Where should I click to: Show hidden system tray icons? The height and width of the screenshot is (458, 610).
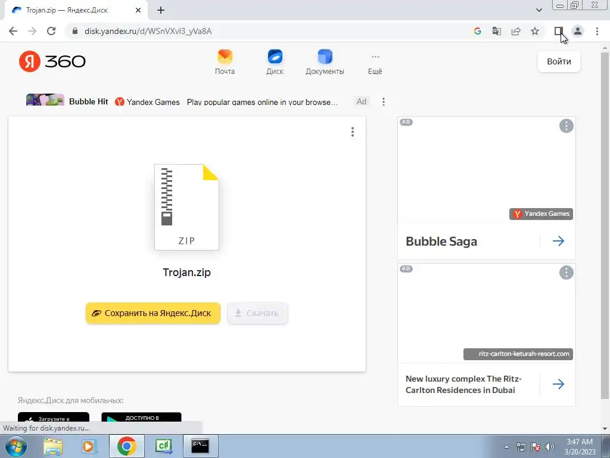(506, 447)
